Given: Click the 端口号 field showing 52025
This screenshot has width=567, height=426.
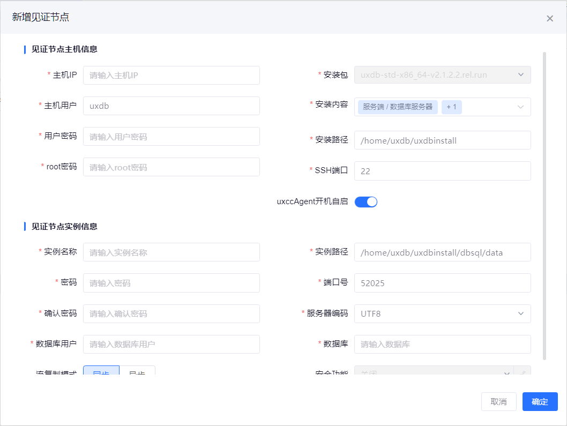Looking at the screenshot, I should tap(442, 283).
